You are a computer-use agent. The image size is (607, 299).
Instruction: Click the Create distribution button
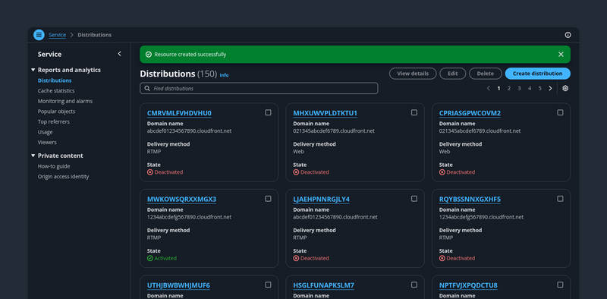[537, 74]
